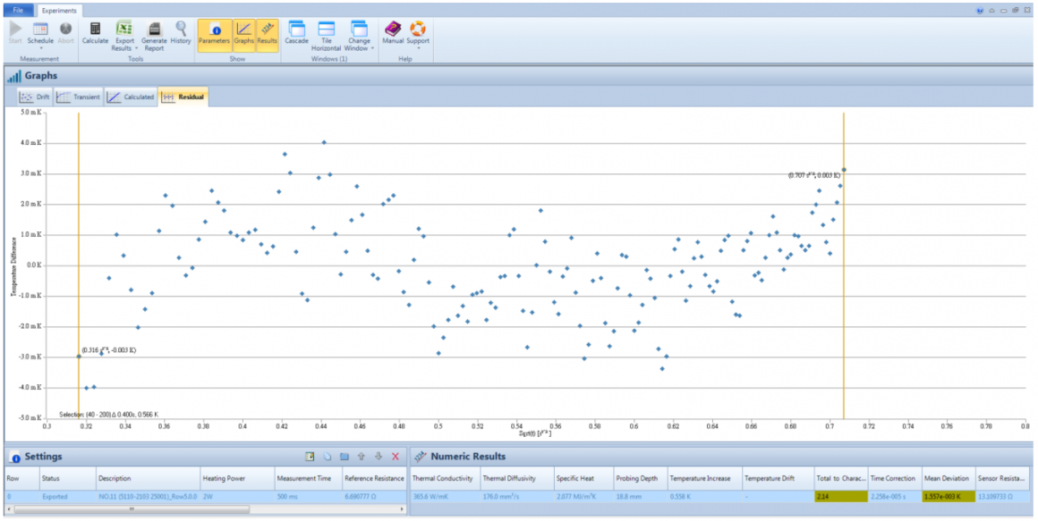Delete row with red X icon
Viewport: 1038px width, 521px height.
tap(396, 457)
